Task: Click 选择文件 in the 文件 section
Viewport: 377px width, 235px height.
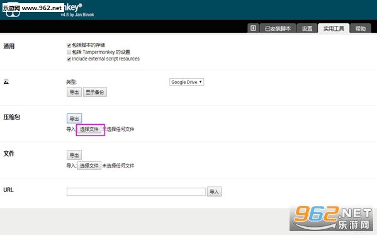Action: 89,166
